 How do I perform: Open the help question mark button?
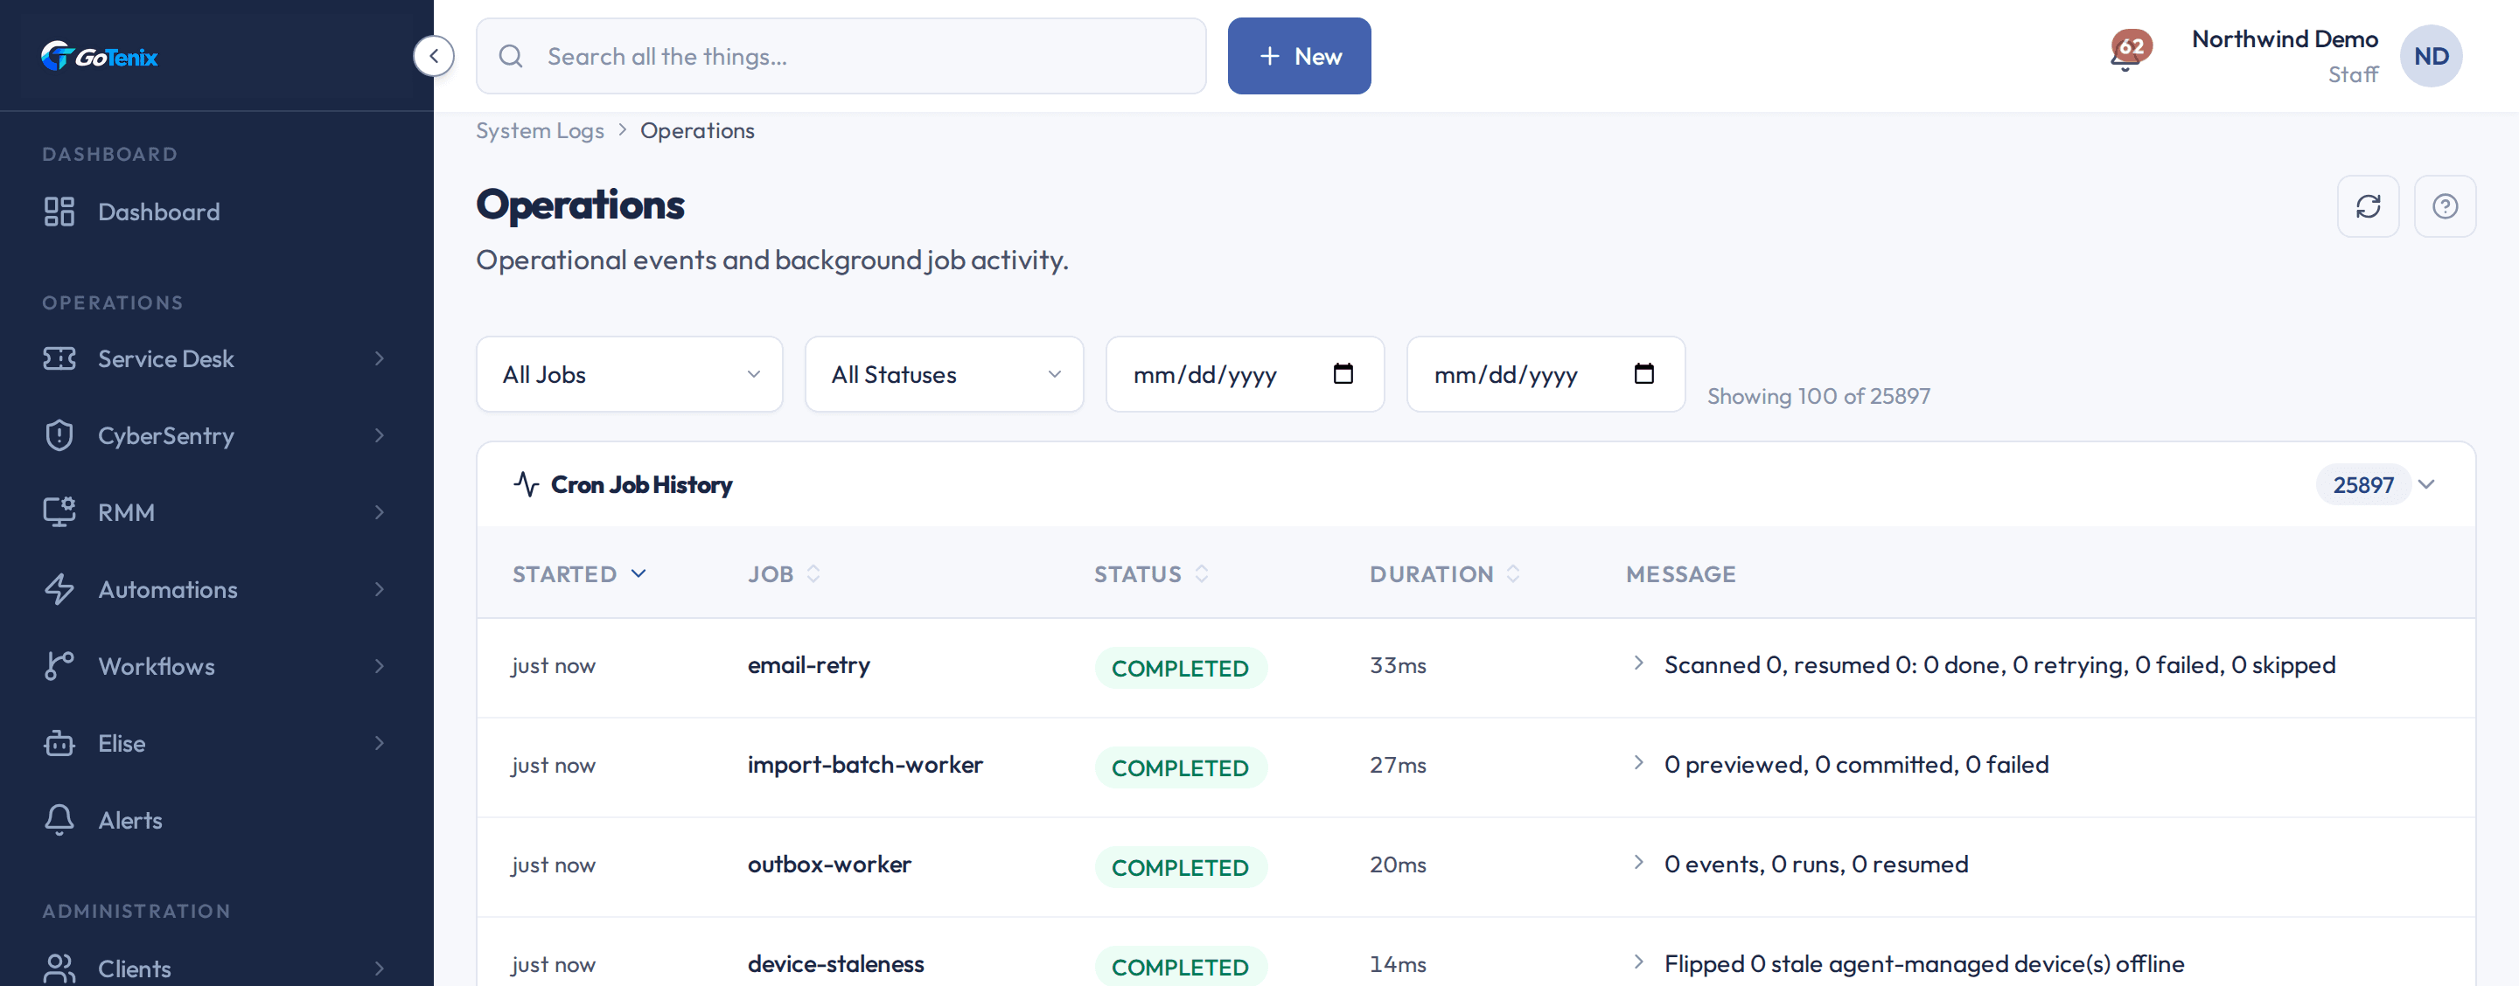coord(2444,206)
